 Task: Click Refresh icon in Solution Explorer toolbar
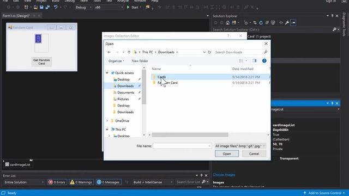point(261,23)
